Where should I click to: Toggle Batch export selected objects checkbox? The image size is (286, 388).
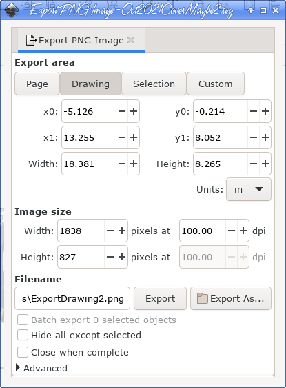[23, 320]
